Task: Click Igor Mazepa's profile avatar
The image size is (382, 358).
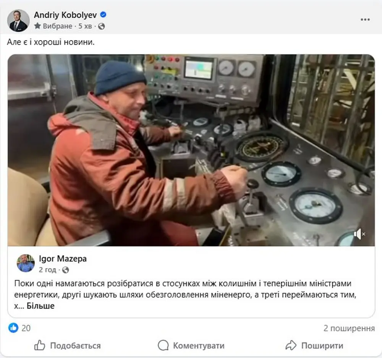Action: coord(26,263)
